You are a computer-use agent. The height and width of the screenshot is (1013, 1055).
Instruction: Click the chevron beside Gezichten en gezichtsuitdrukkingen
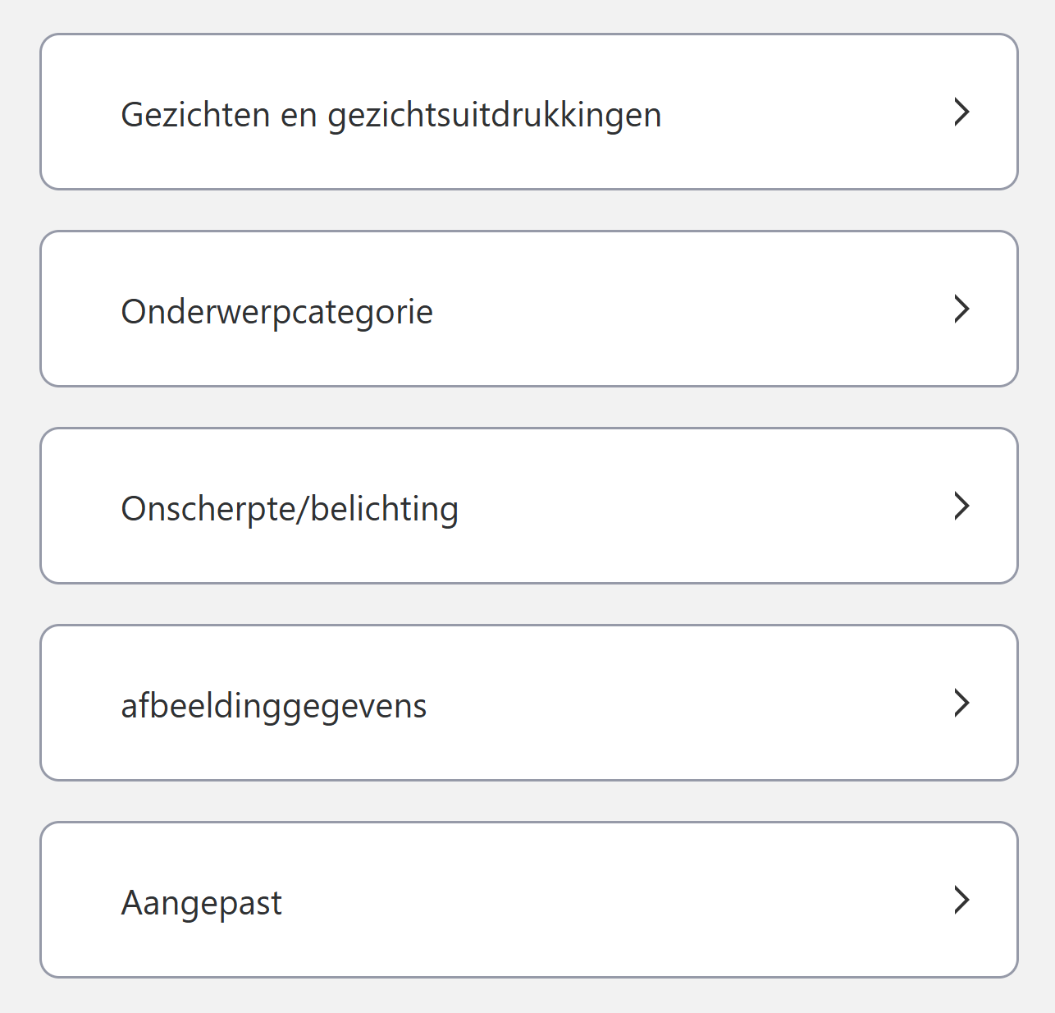(x=961, y=112)
